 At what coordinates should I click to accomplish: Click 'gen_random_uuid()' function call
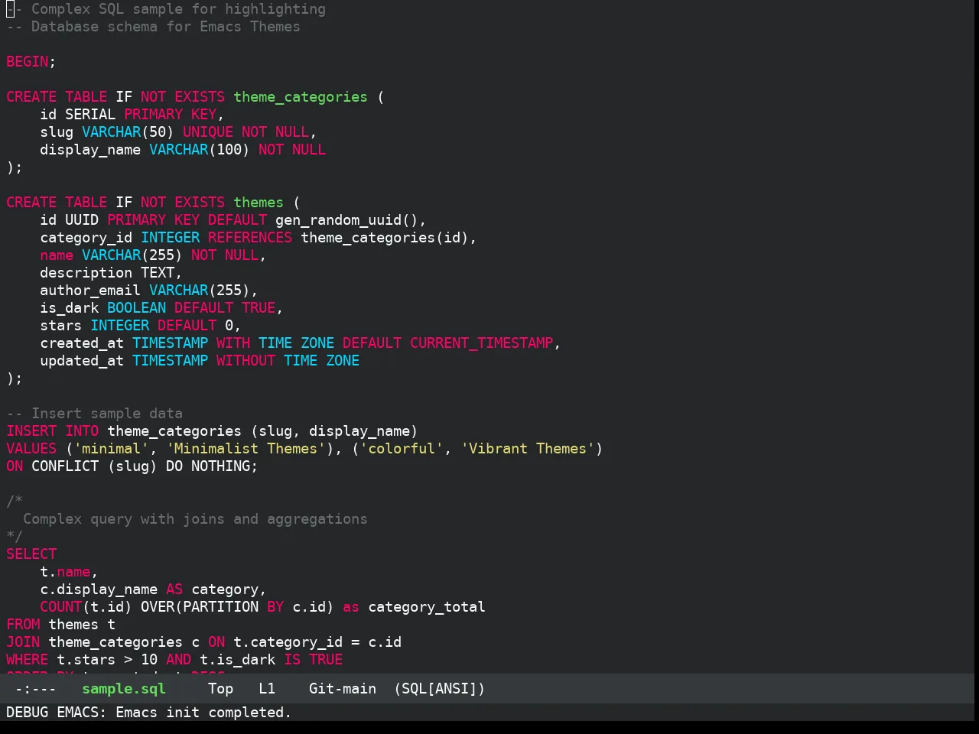coord(346,220)
